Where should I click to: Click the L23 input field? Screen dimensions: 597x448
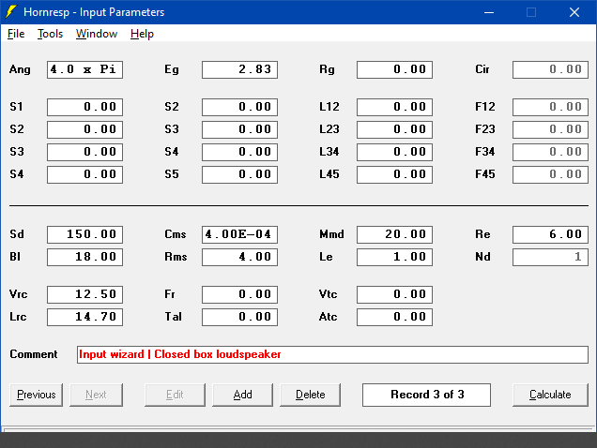394,129
